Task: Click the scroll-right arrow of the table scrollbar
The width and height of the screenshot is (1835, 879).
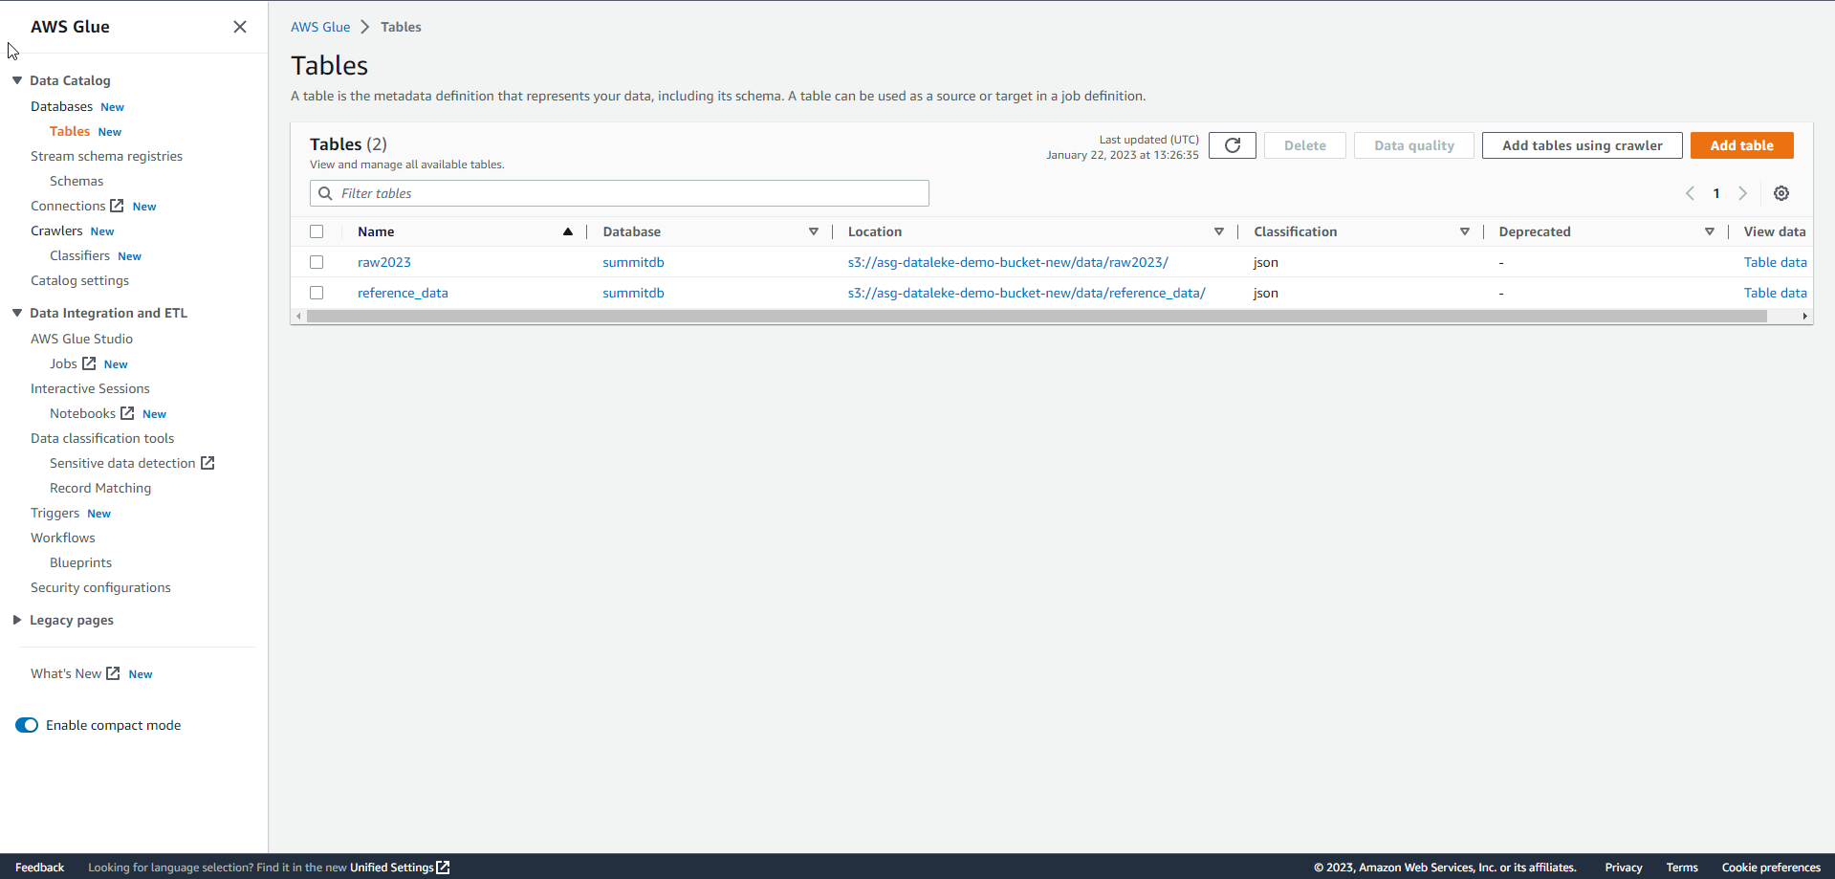Action: click(1804, 317)
